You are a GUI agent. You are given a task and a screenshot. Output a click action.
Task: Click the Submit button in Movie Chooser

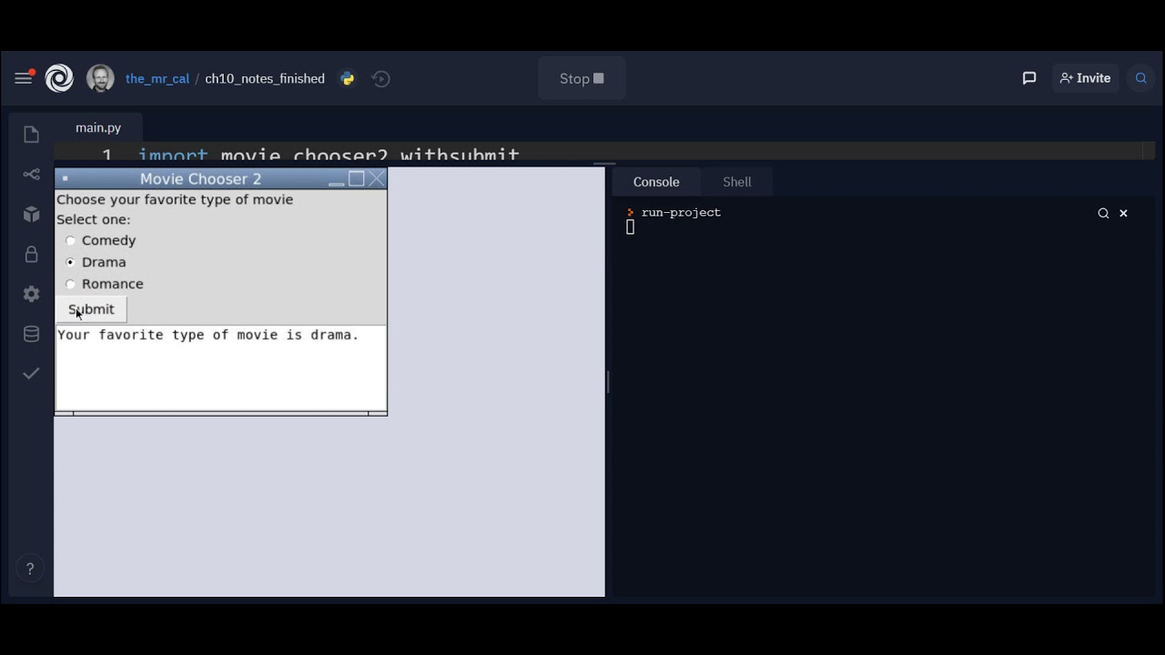(91, 309)
